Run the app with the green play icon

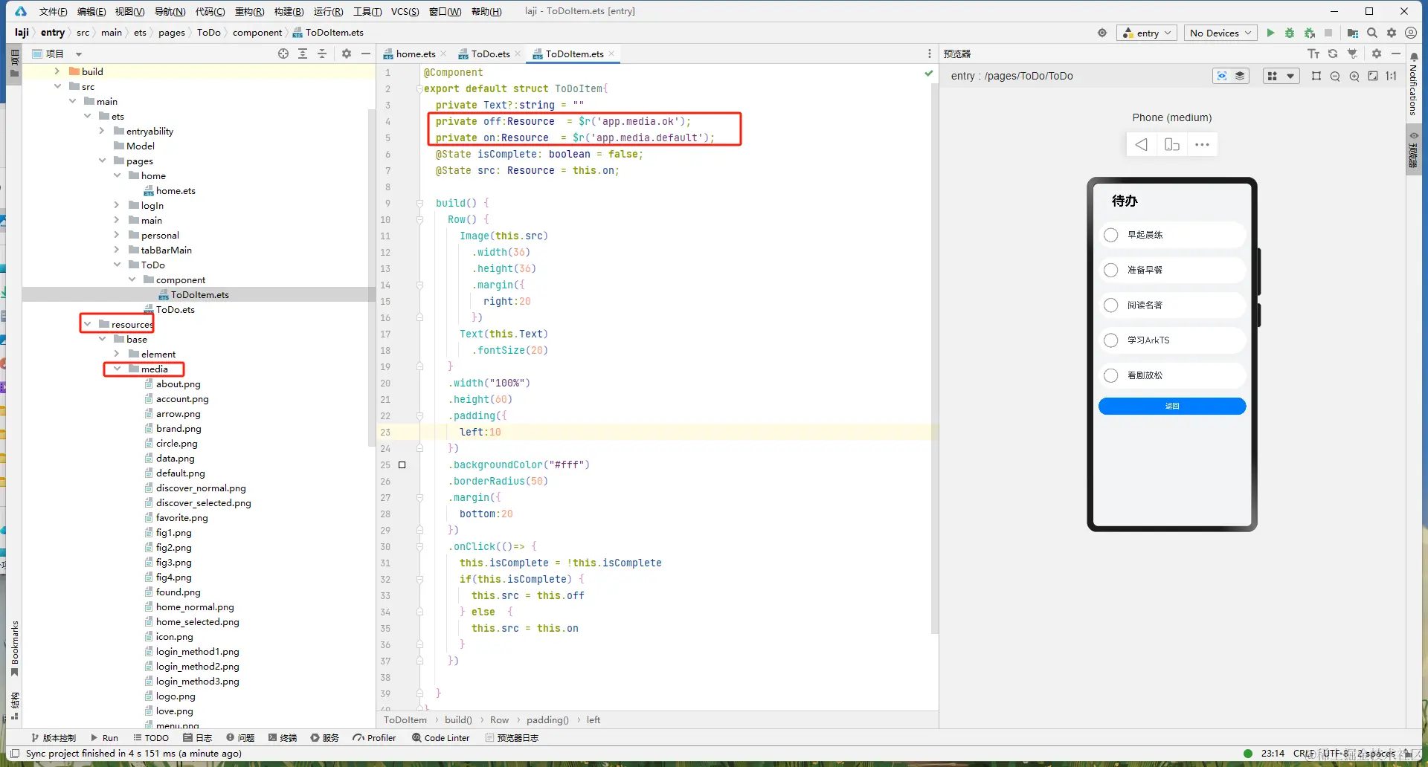pos(1270,33)
